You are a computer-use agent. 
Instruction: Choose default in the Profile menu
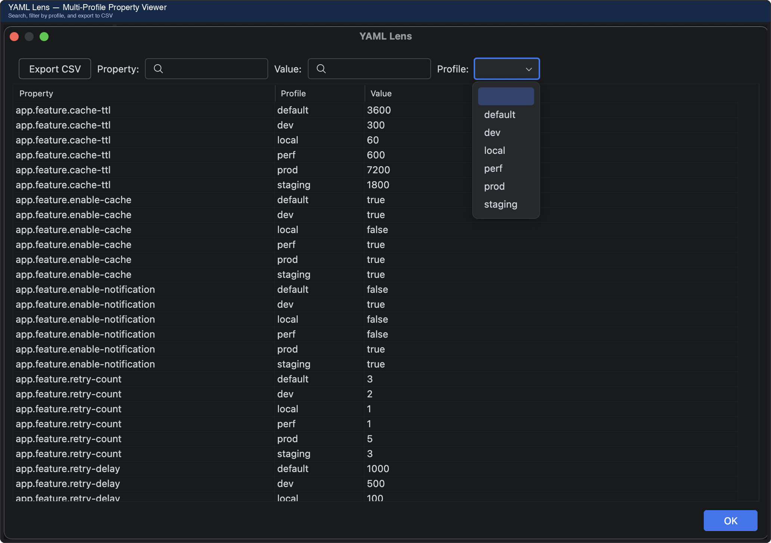pos(499,115)
